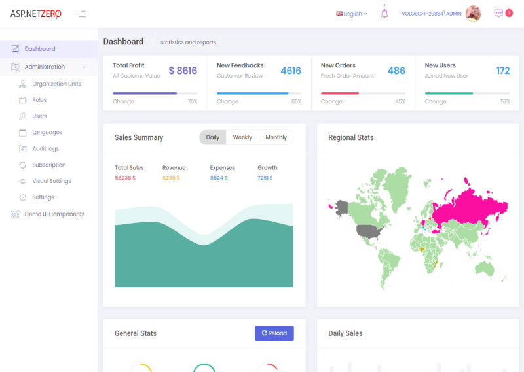Switch sales summary to Weekly
Screen dimensions: 524x372
(242, 137)
